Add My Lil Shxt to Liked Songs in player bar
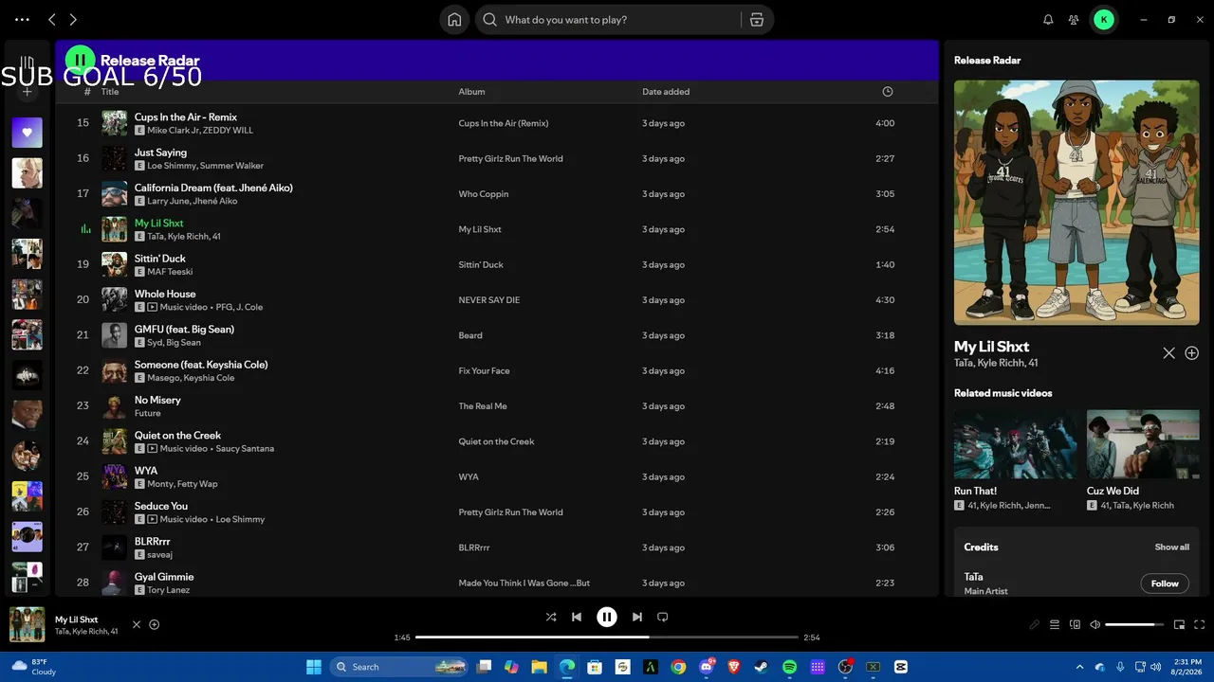This screenshot has height=682, width=1214. pos(155,624)
